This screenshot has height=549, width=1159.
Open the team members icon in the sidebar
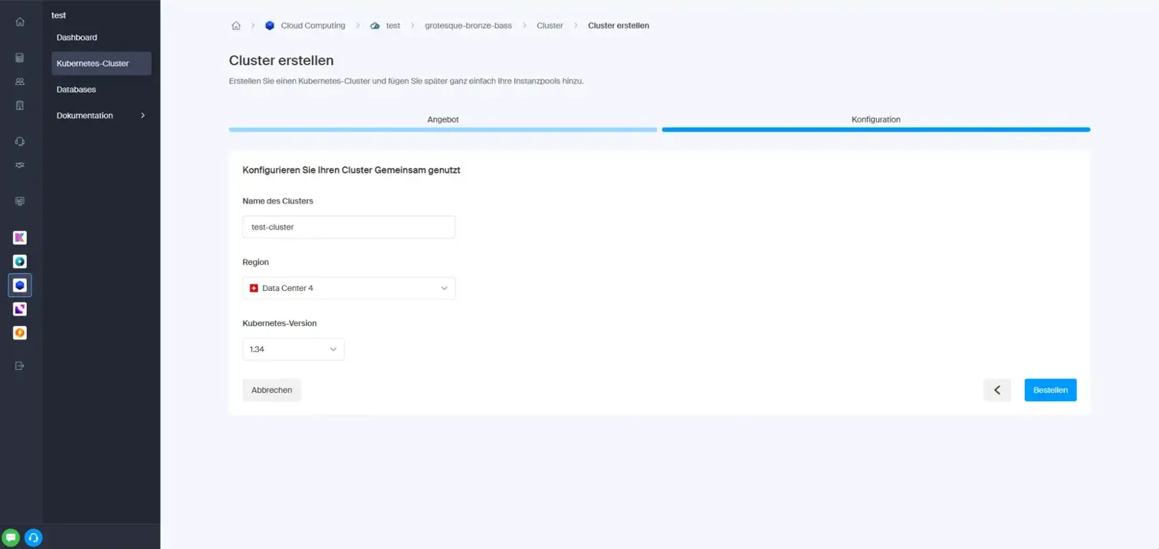20,81
